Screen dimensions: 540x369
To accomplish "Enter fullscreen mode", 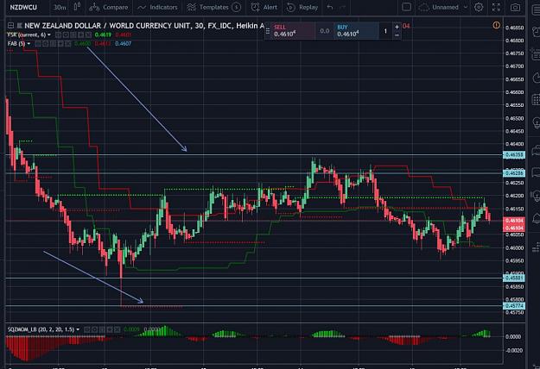I will pos(496,7).
